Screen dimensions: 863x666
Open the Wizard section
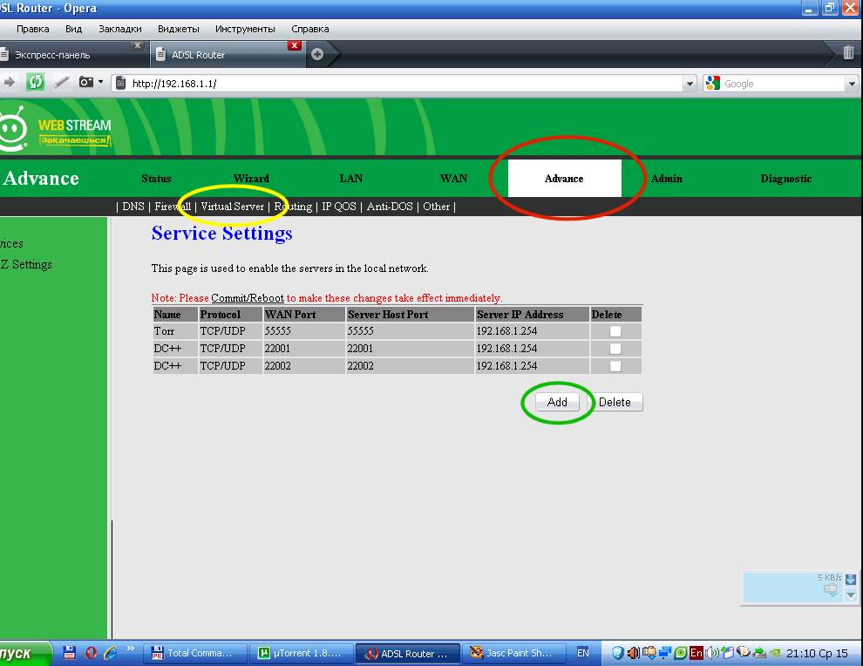251,179
